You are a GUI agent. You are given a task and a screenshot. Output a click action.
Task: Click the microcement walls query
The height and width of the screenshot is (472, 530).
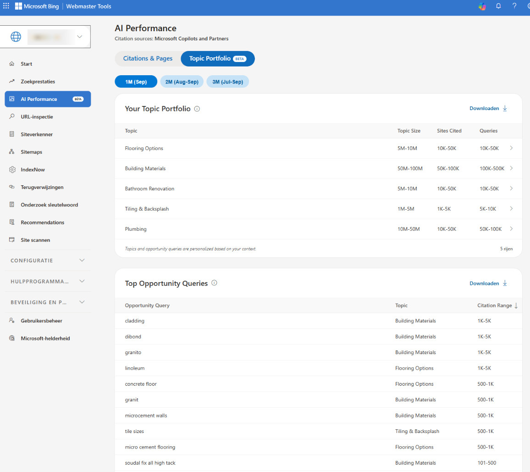(146, 415)
